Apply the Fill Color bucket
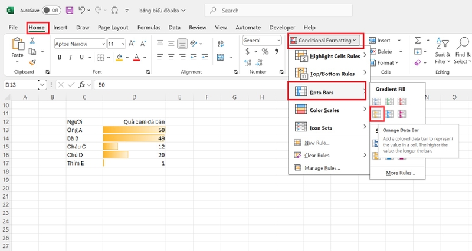 119,57
